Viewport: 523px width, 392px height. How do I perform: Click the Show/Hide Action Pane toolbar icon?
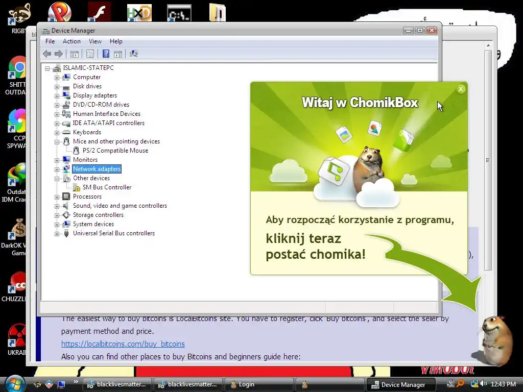point(118,54)
